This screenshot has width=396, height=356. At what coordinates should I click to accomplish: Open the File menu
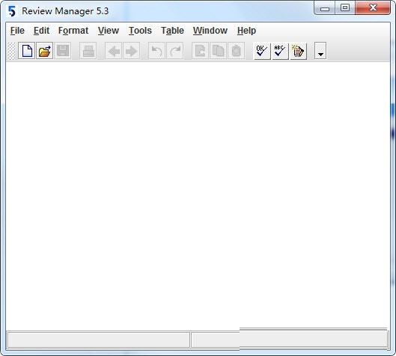[17, 31]
